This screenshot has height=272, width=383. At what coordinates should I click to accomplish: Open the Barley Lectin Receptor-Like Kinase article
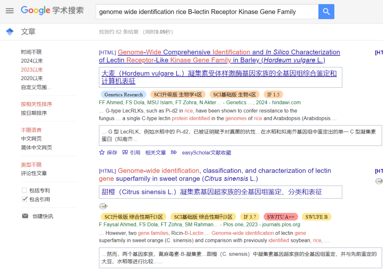pos(220,56)
